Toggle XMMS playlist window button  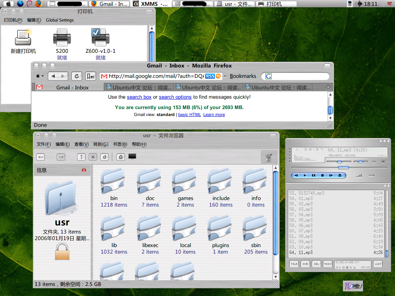tap(383, 161)
